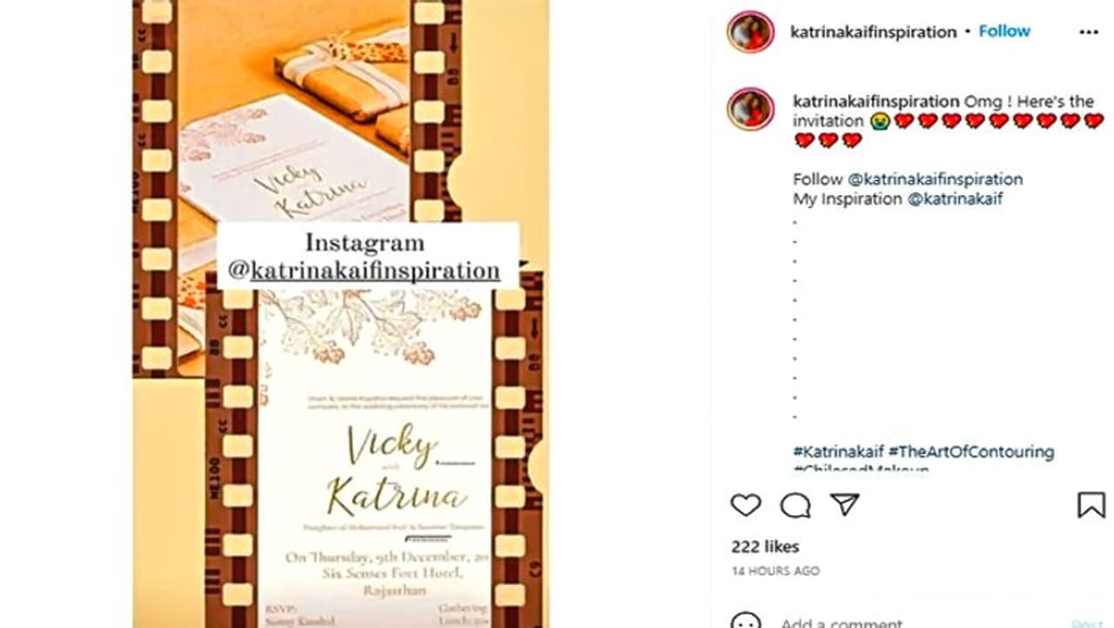Open the @katrinakaifinspiration mention link
Screen dimensions: 1114x628
(x=935, y=179)
